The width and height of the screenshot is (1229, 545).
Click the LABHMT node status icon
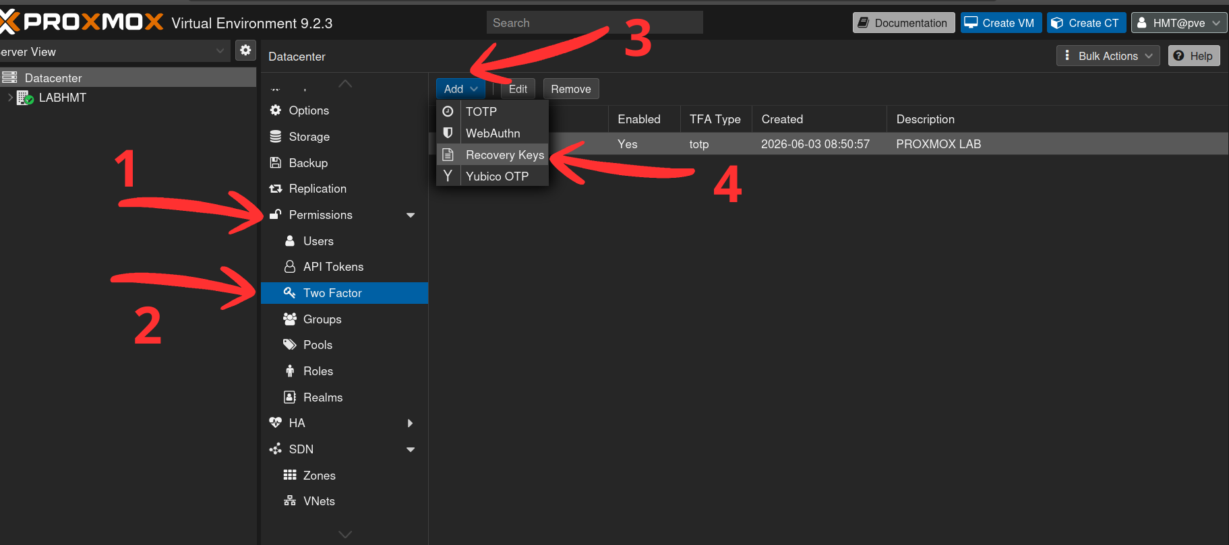25,98
